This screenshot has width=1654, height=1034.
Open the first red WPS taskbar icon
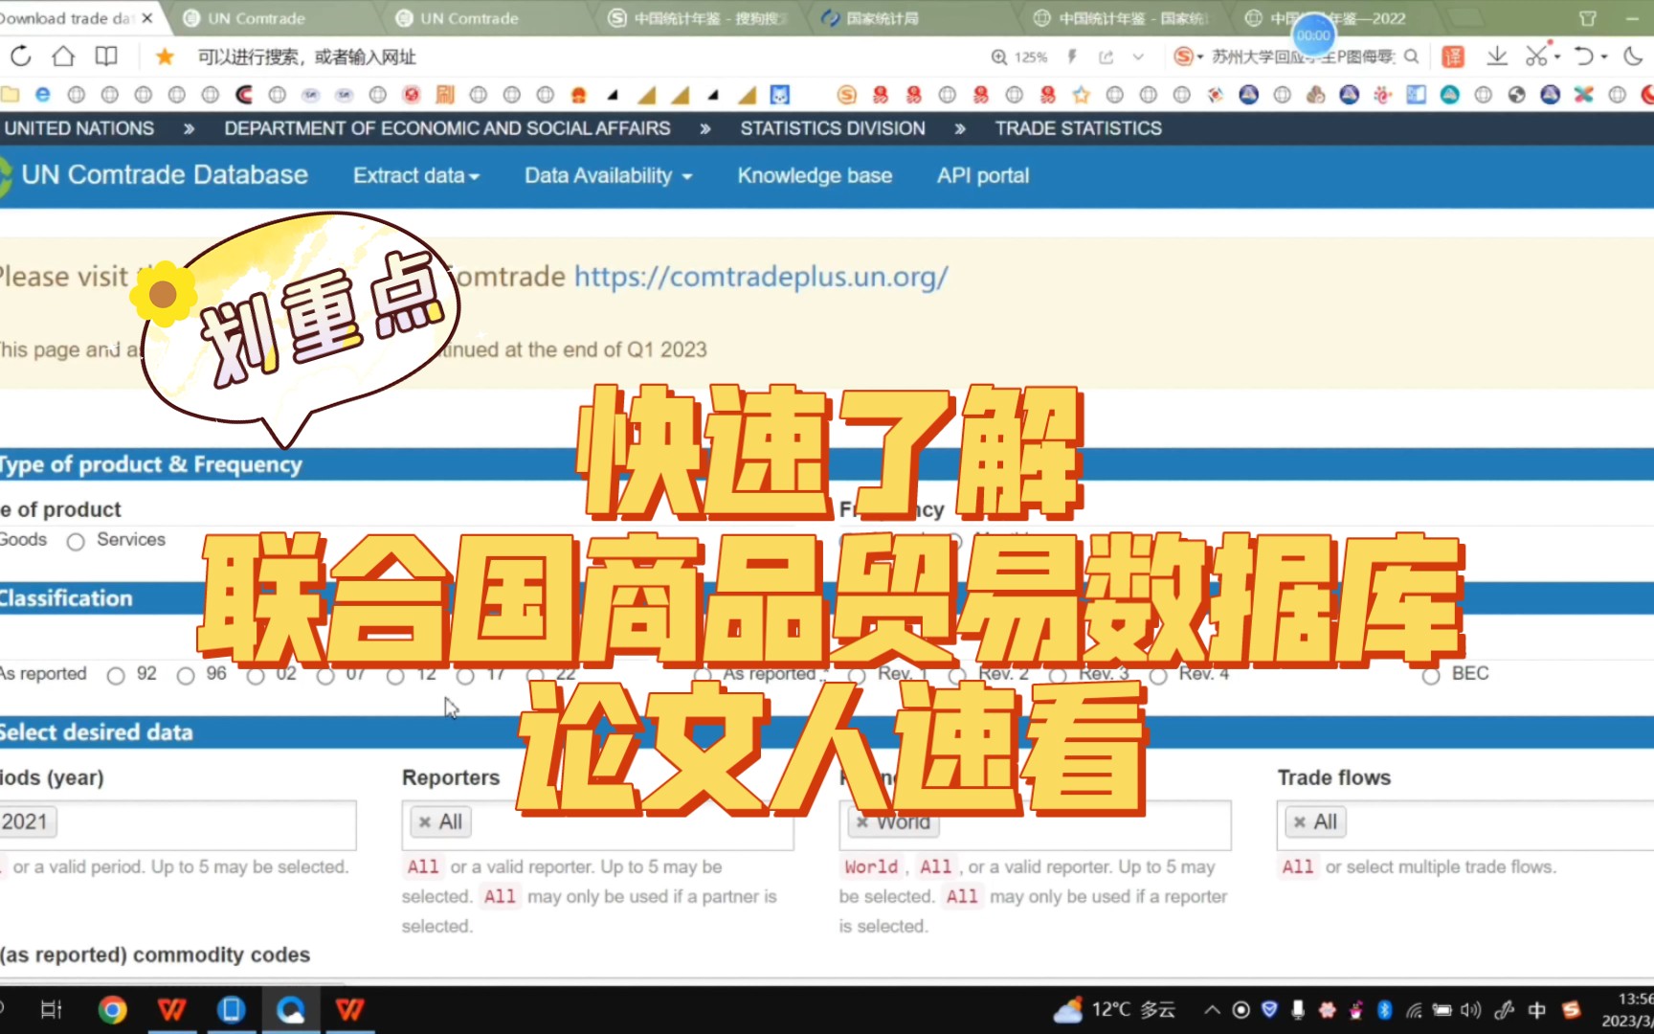point(171,1009)
